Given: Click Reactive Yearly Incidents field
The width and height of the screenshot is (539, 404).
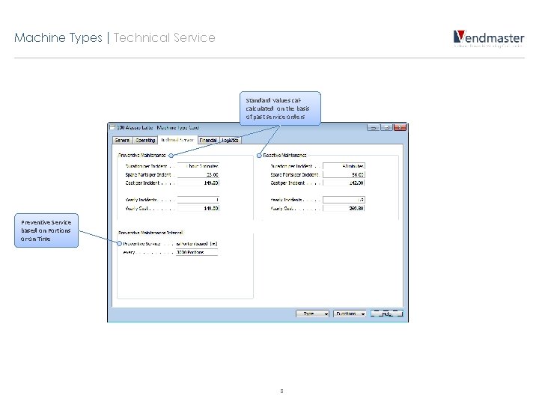Looking at the screenshot, I should 344,200.
